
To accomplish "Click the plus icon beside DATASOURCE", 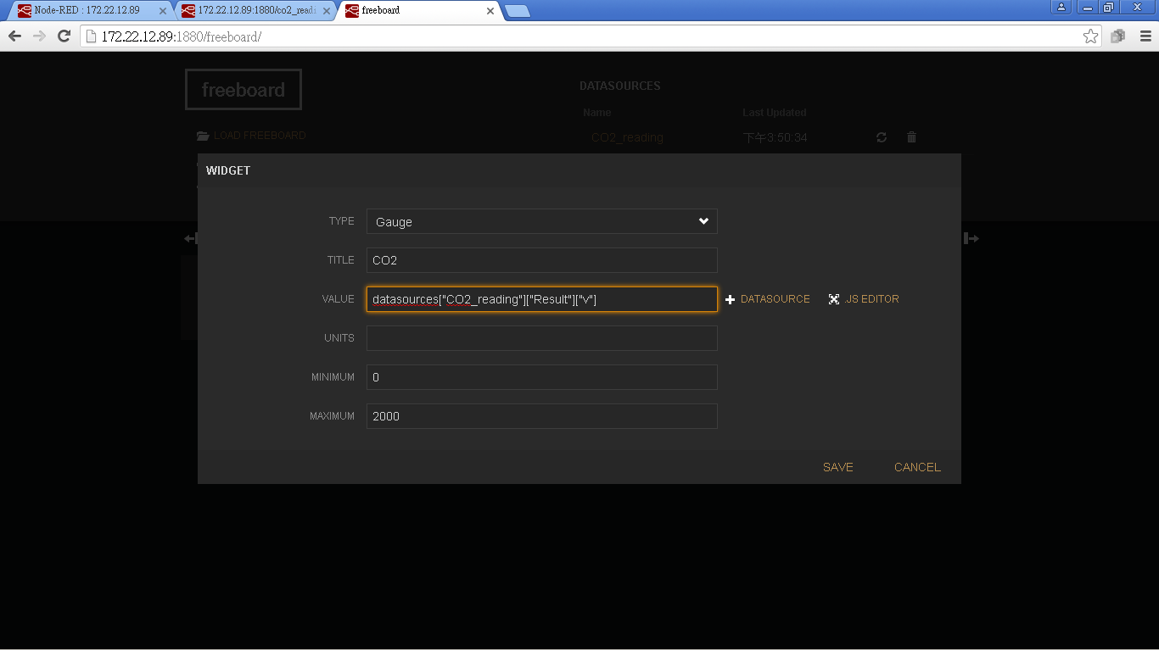I will [x=730, y=299].
